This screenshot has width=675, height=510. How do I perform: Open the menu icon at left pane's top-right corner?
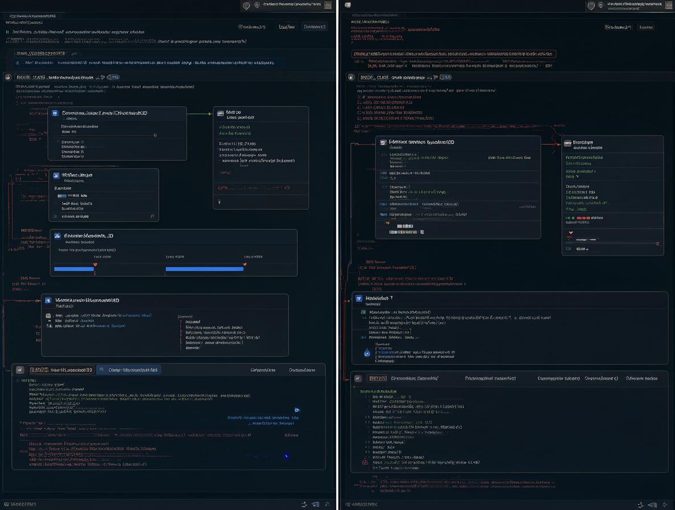point(328,5)
